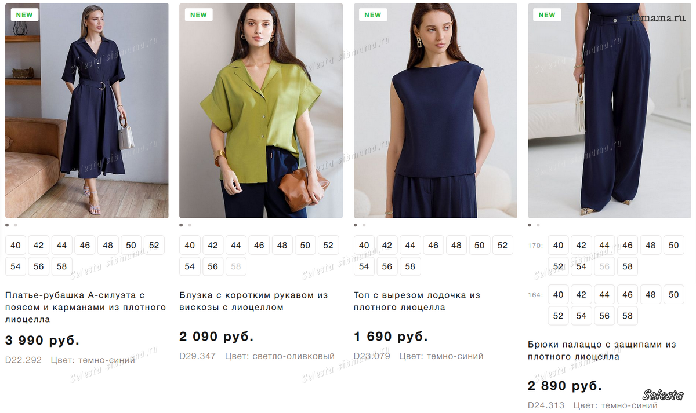Image resolution: width=696 pixels, height=413 pixels.
Task: Pick size 56 in the 164 height row
Action: pos(604,316)
